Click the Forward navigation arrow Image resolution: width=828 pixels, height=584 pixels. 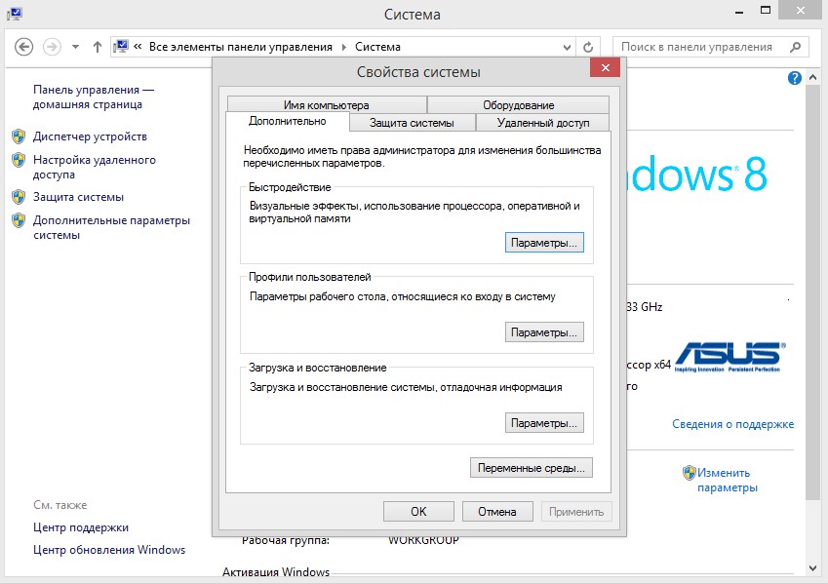[52, 47]
